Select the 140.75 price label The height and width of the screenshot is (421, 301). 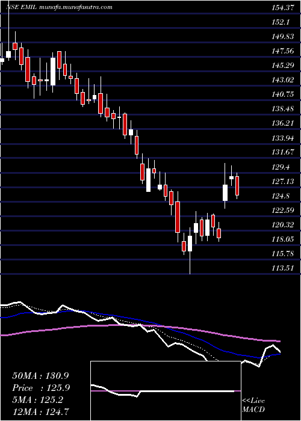pos(282,95)
